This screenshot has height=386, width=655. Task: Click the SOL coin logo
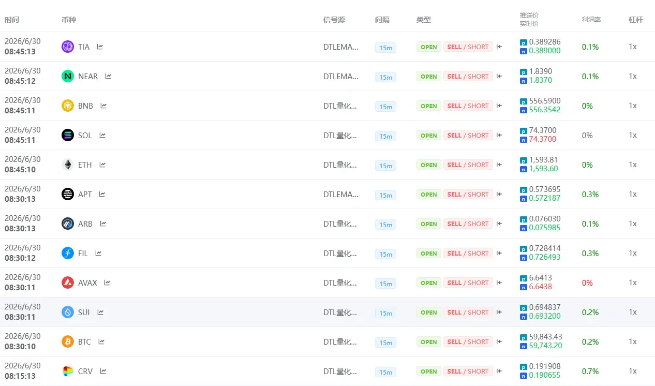68,135
